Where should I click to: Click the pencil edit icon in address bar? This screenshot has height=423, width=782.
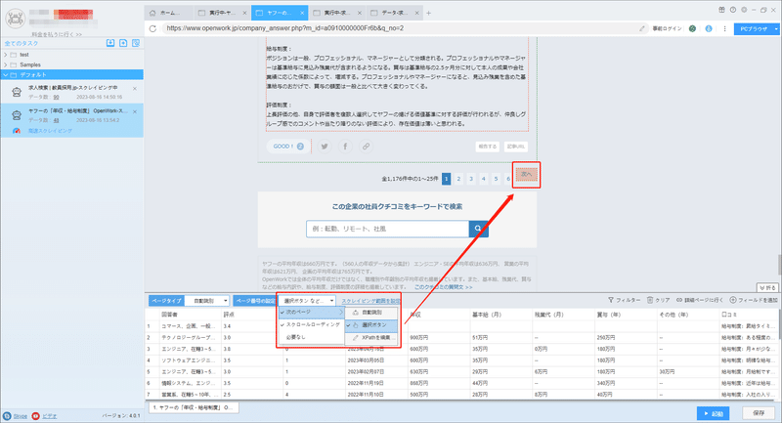coord(642,29)
